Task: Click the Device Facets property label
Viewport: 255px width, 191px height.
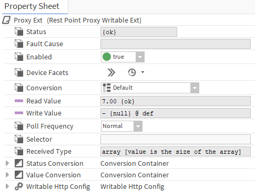Action: coord(47,72)
